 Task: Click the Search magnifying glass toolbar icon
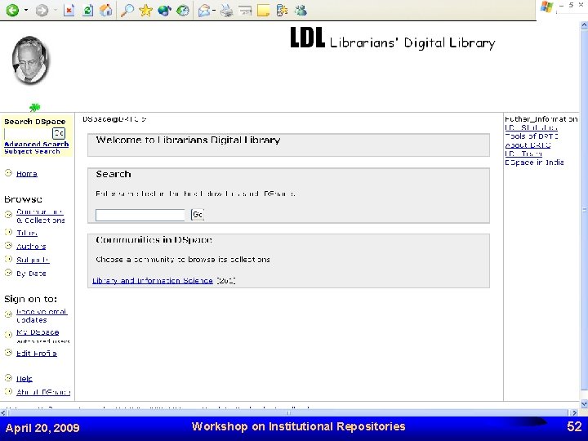point(127,10)
